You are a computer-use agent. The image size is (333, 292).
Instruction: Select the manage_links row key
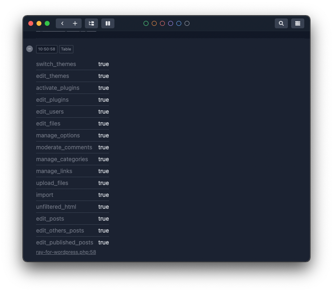[54, 171]
